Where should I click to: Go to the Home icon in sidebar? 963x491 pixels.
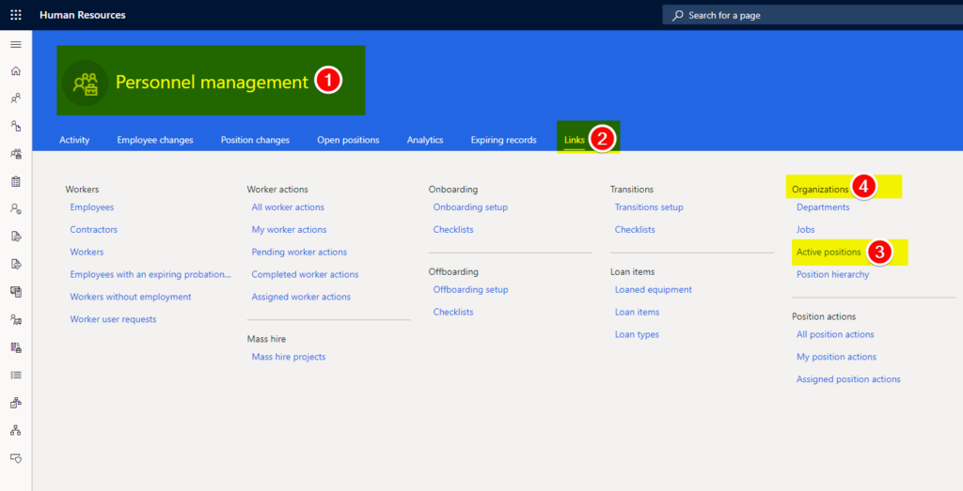16,71
